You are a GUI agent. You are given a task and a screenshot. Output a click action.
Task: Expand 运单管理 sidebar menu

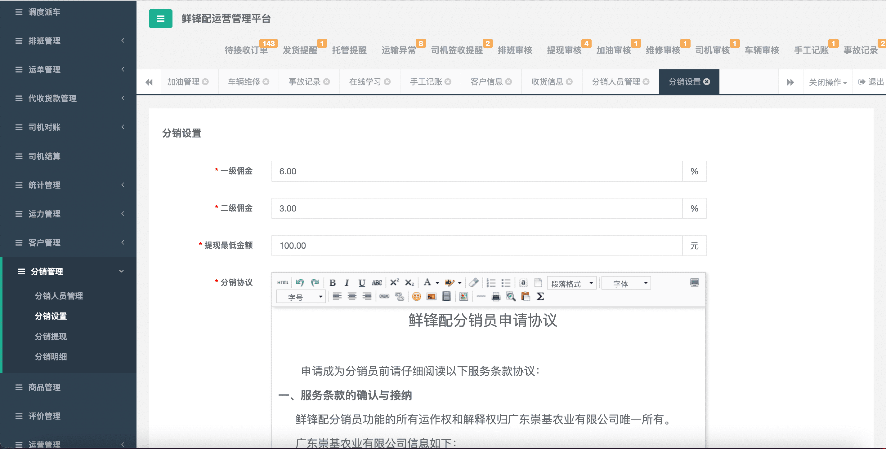69,69
